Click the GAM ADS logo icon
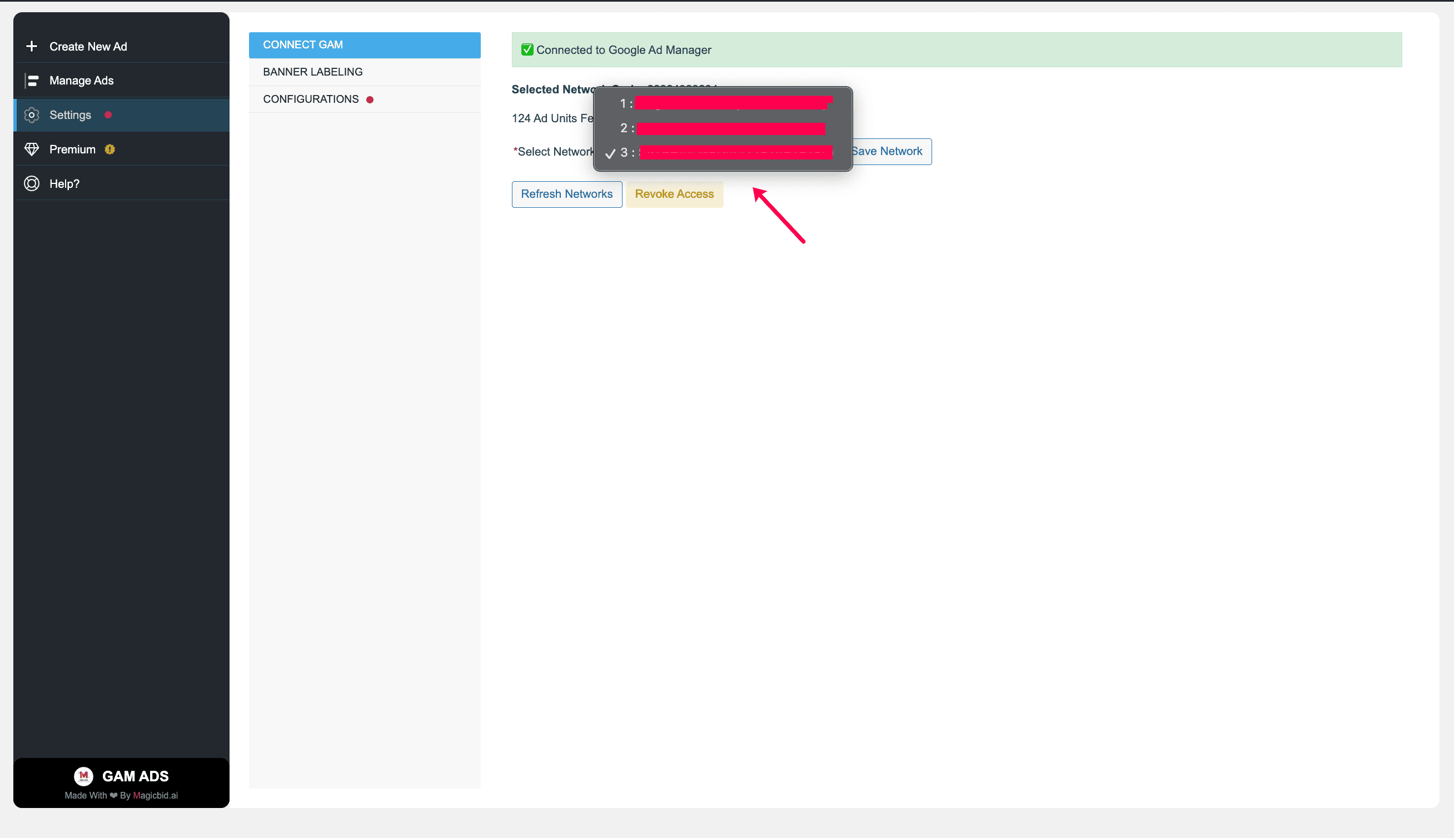1454x838 pixels. point(83,776)
